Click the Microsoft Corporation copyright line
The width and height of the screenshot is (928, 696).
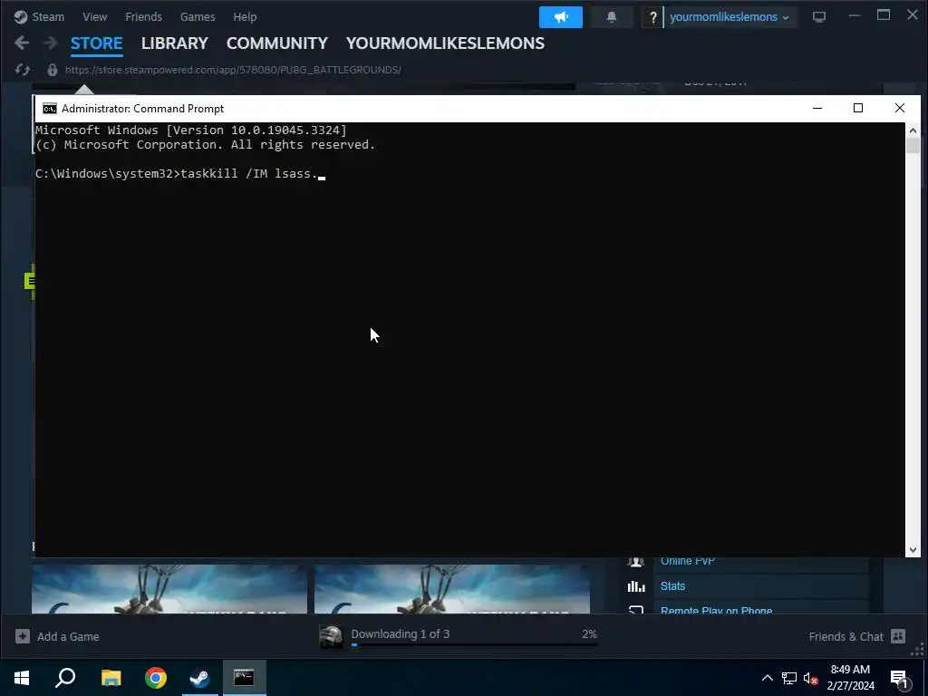pyautogui.click(x=205, y=145)
